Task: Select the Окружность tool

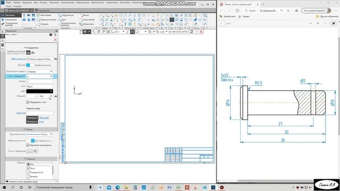Action: pyautogui.click(x=66, y=15)
